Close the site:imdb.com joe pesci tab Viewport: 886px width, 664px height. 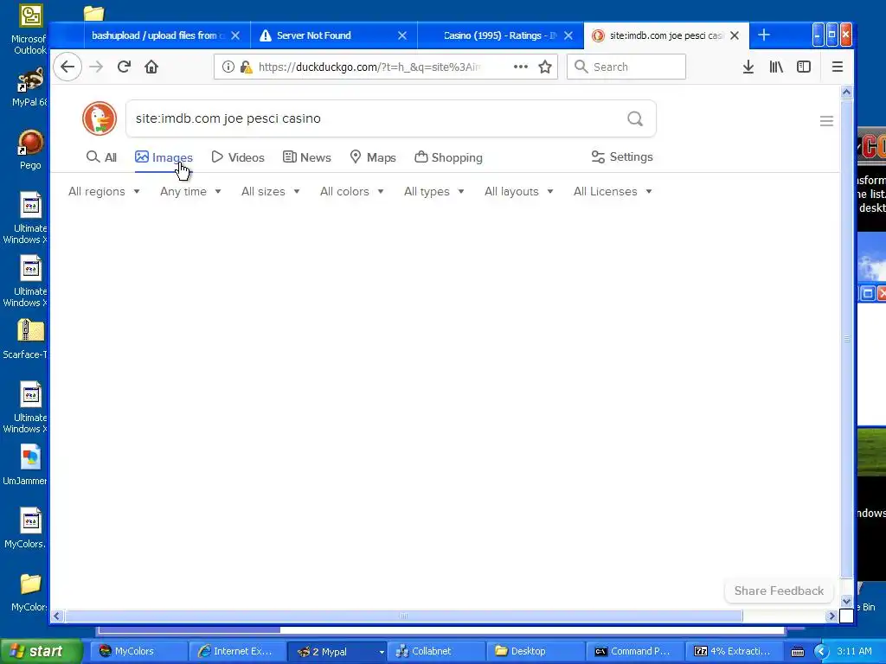[x=735, y=35]
